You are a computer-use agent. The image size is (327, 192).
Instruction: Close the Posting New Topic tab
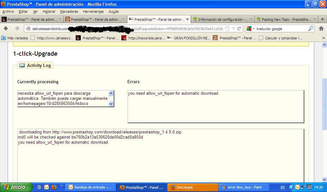[x=315, y=19]
